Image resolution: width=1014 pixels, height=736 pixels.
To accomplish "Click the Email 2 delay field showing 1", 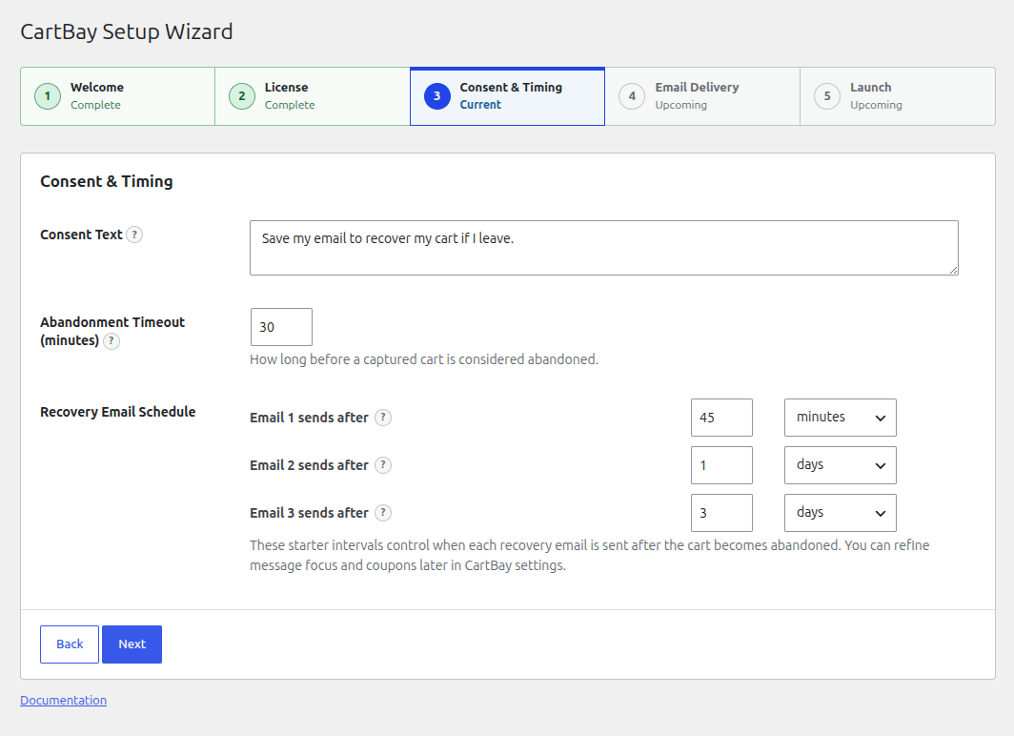I will coord(721,465).
